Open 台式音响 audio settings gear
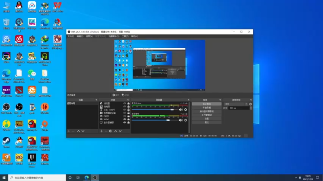 (186, 120)
